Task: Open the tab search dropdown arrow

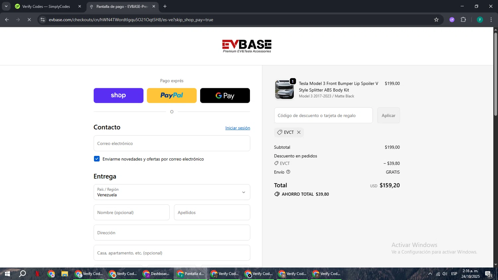Action: (6, 6)
